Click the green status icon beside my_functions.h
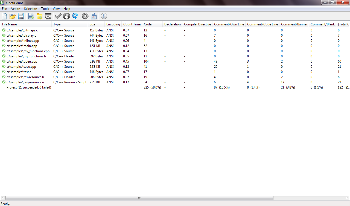 (x=4, y=56)
